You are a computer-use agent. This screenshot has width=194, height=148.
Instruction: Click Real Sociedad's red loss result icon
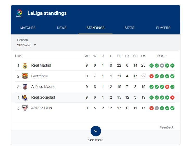172,98
